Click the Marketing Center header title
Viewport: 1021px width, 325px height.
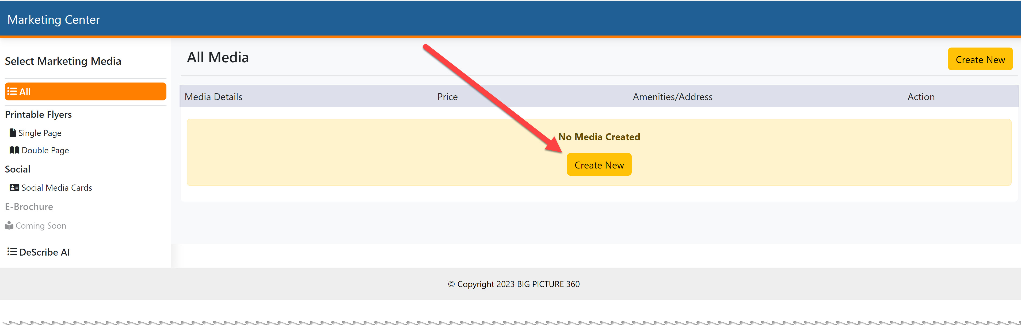[54, 20]
